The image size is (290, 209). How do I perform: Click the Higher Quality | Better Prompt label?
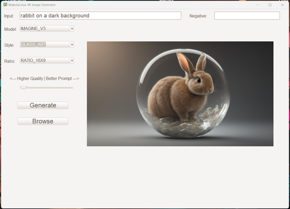coord(44,79)
